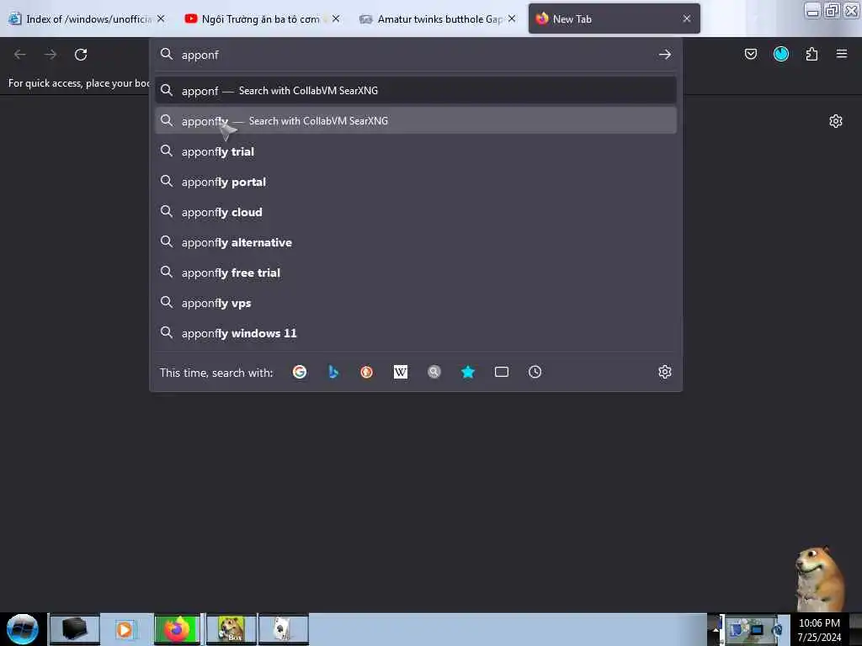The width and height of the screenshot is (862, 646).
Task: Search this time with Wikipedia
Action: point(401,372)
